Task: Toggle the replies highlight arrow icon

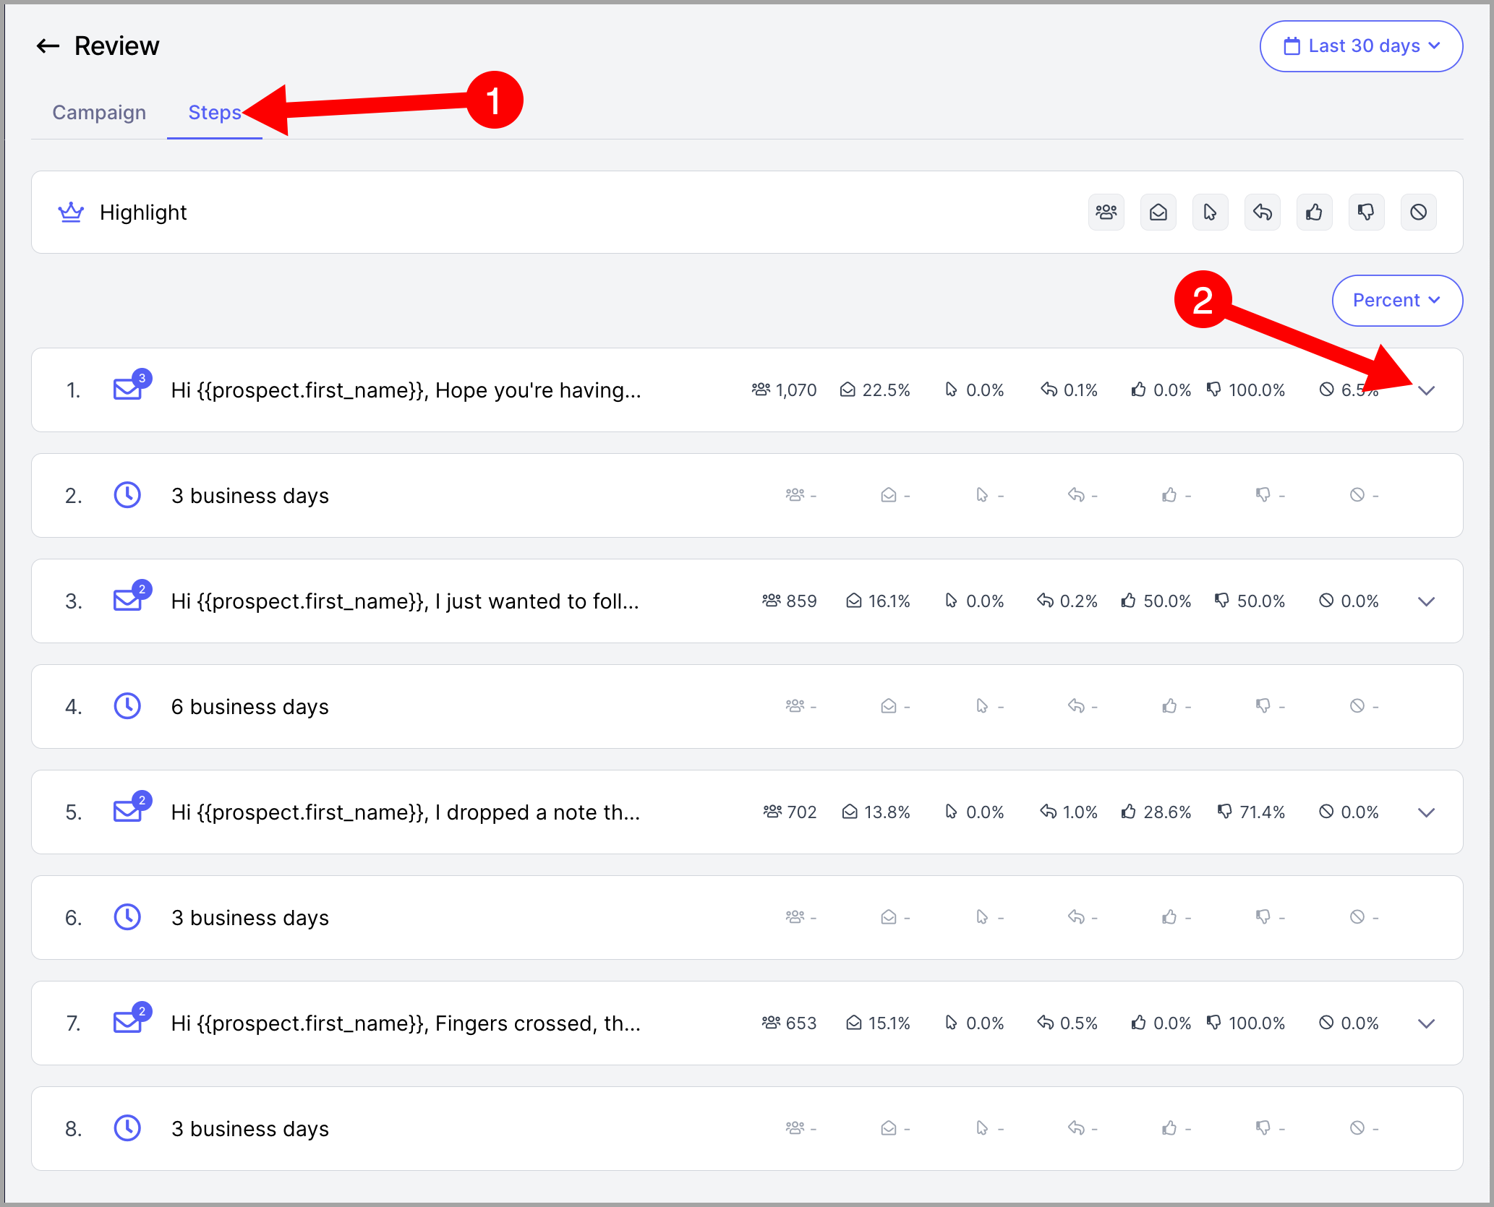Action: (x=1263, y=212)
